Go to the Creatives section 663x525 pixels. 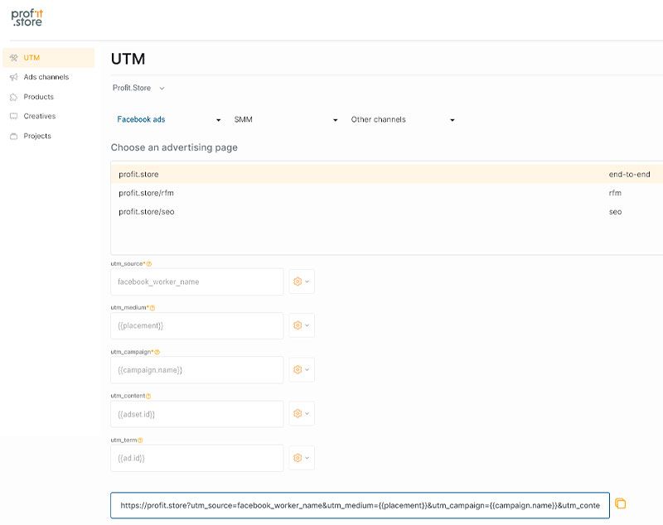39,116
